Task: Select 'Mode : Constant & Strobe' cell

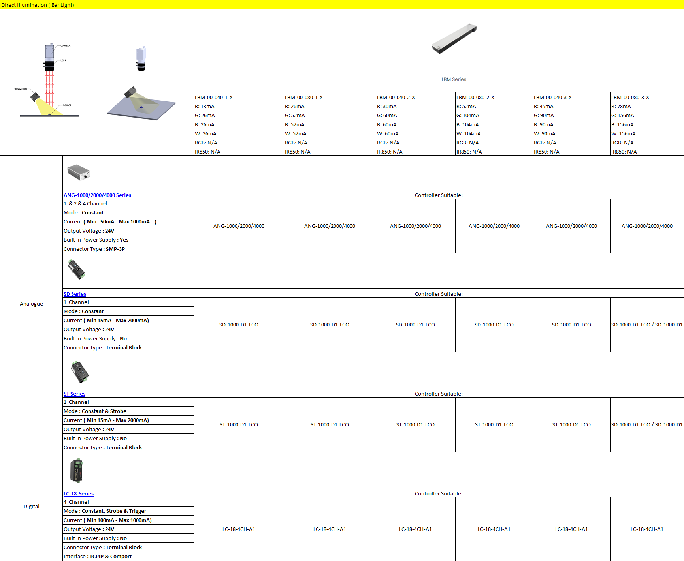Action: (128, 411)
